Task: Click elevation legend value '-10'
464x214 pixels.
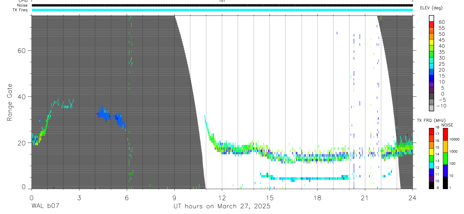Action: pyautogui.click(x=441, y=106)
